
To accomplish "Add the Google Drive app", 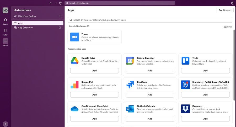I will (94, 71).
